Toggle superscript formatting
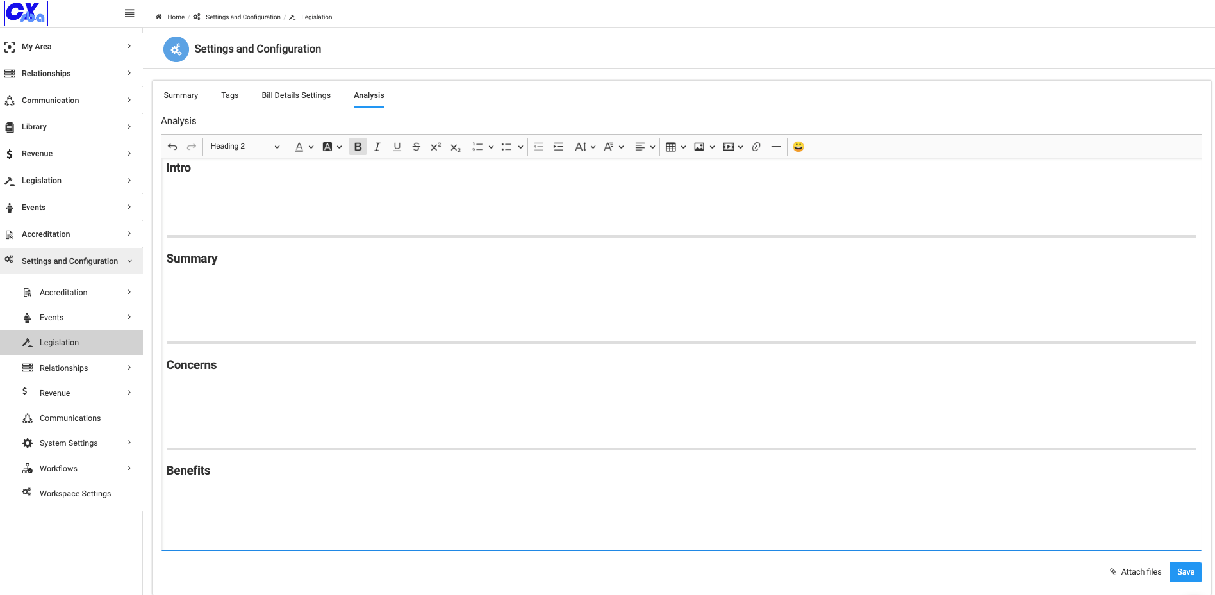Viewport: 1215px width, 595px height. tap(436, 147)
